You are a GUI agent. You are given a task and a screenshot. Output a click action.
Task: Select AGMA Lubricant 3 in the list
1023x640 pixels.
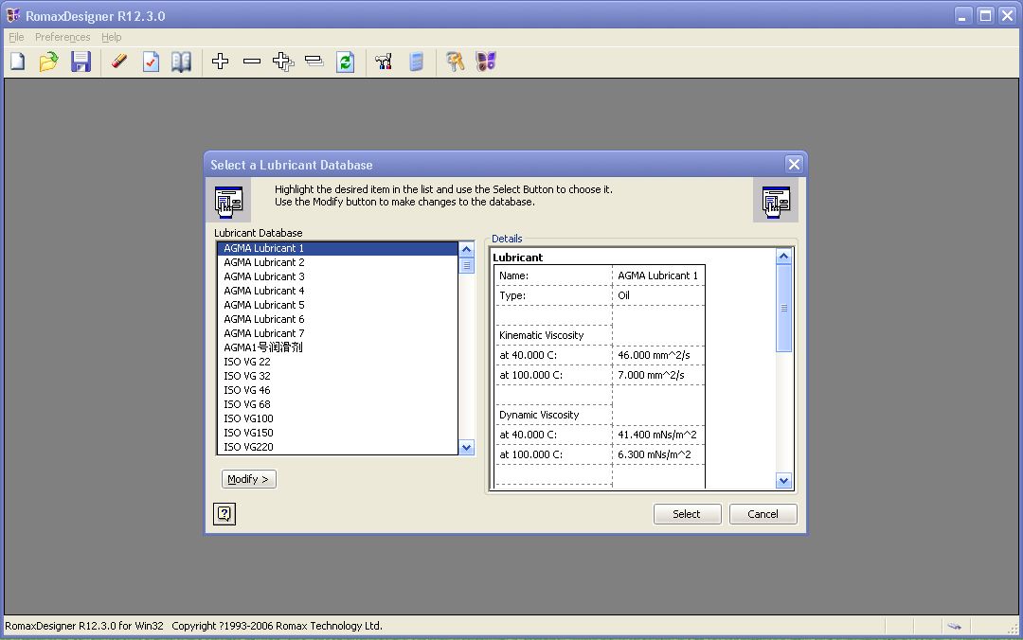337,276
